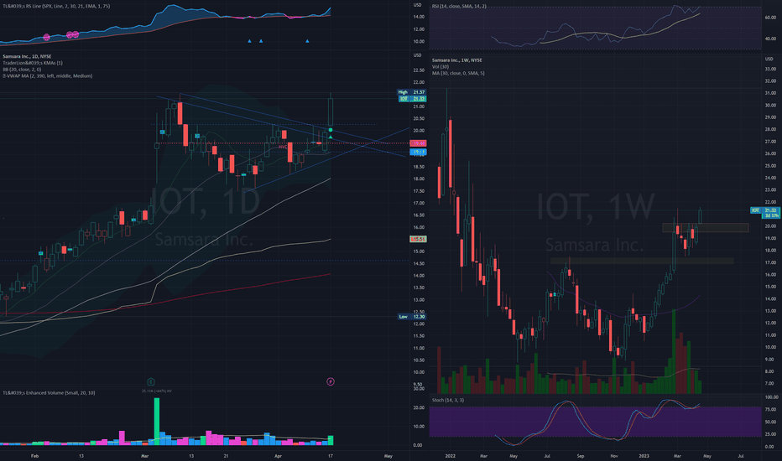Screen dimensions: 782x461
Task: Click the TraderLion's KMAs indicator legend
Action: (x=33, y=63)
